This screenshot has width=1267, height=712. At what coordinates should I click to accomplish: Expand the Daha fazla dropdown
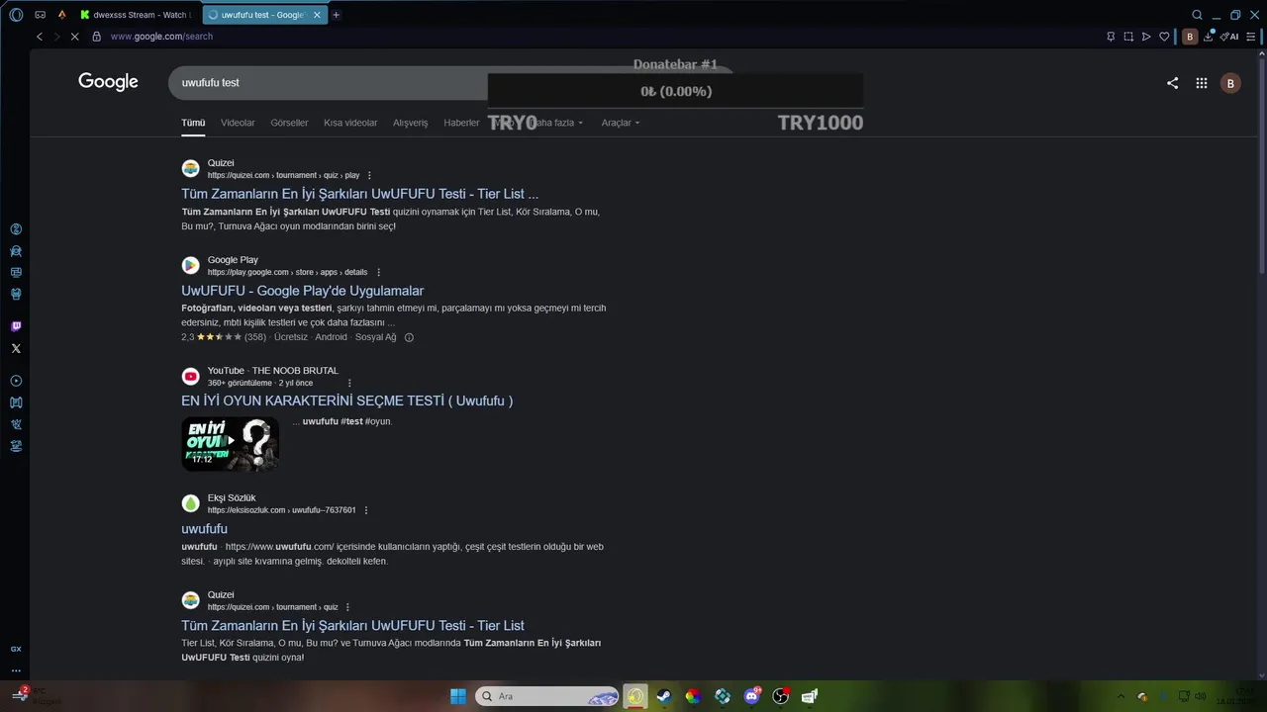pyautogui.click(x=558, y=123)
